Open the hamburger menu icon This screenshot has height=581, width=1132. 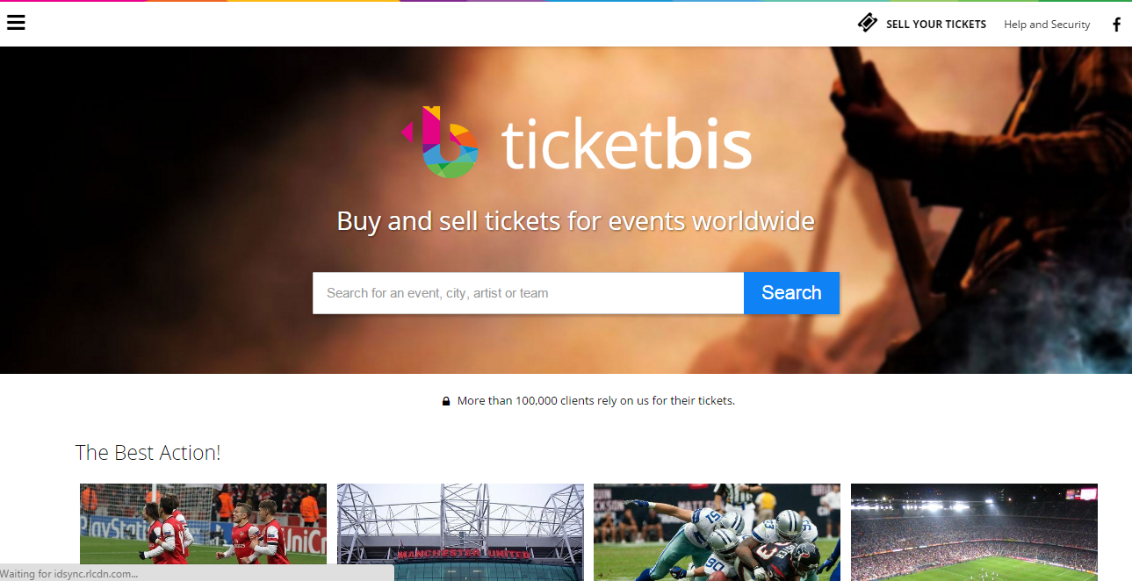click(16, 23)
